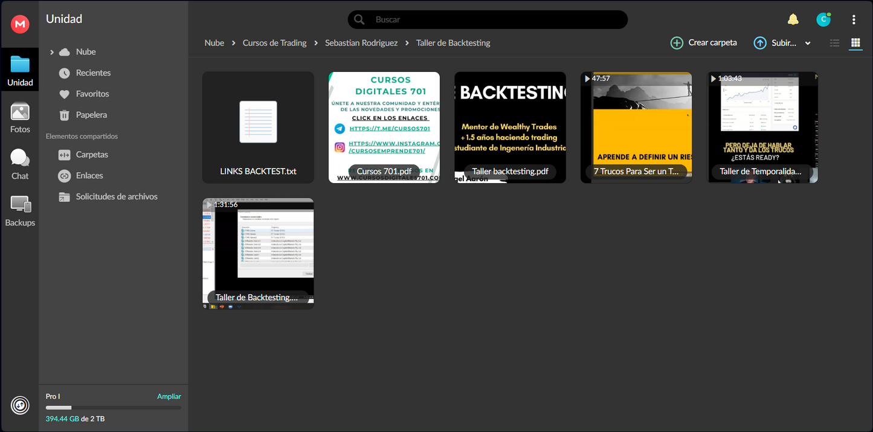Screen dimensions: 873x432
Task: Open the Chat panel
Action: pos(20,163)
